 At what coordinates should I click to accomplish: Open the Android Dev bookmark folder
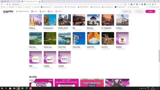click(10, 7)
